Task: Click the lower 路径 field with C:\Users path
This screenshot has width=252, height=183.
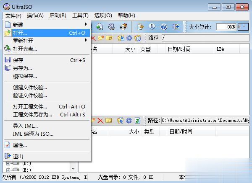Action: [205, 120]
